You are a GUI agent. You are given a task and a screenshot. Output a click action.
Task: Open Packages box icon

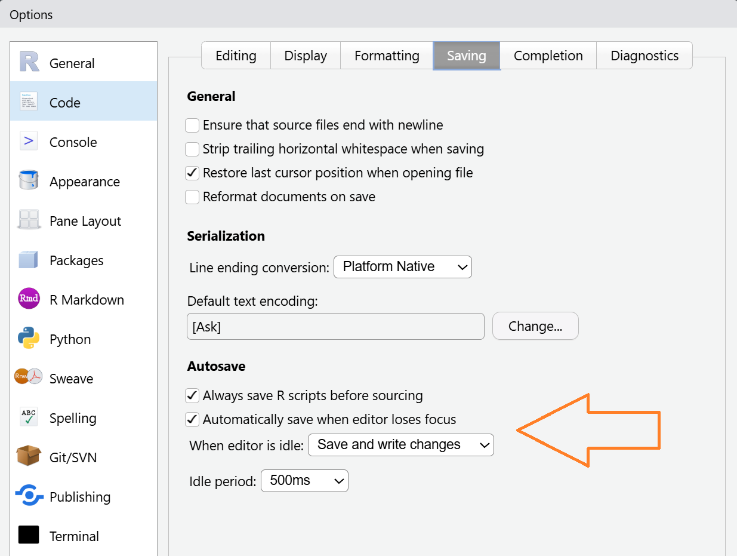point(29,260)
